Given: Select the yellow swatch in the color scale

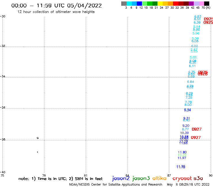Looking at the screenshot, I should point(160,3).
